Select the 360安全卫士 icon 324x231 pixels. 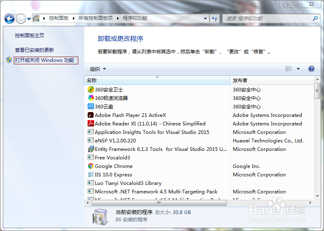[91, 89]
